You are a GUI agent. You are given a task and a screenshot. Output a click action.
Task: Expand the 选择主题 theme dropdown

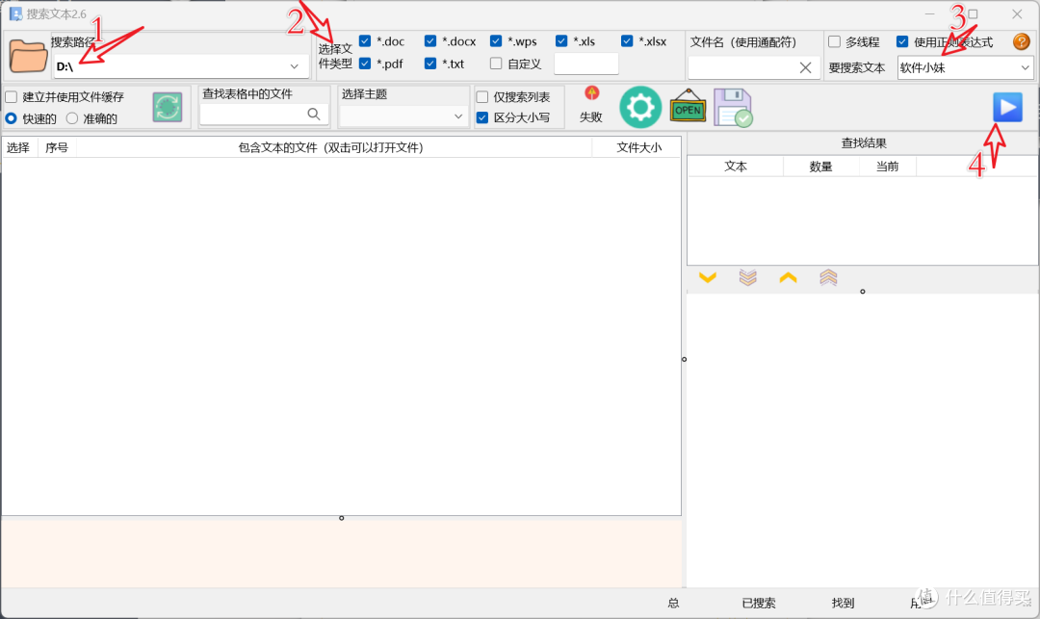458,116
